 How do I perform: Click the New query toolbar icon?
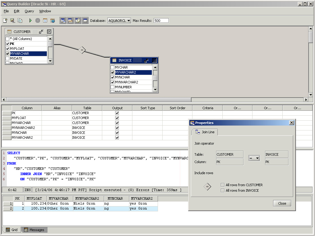point(5,21)
